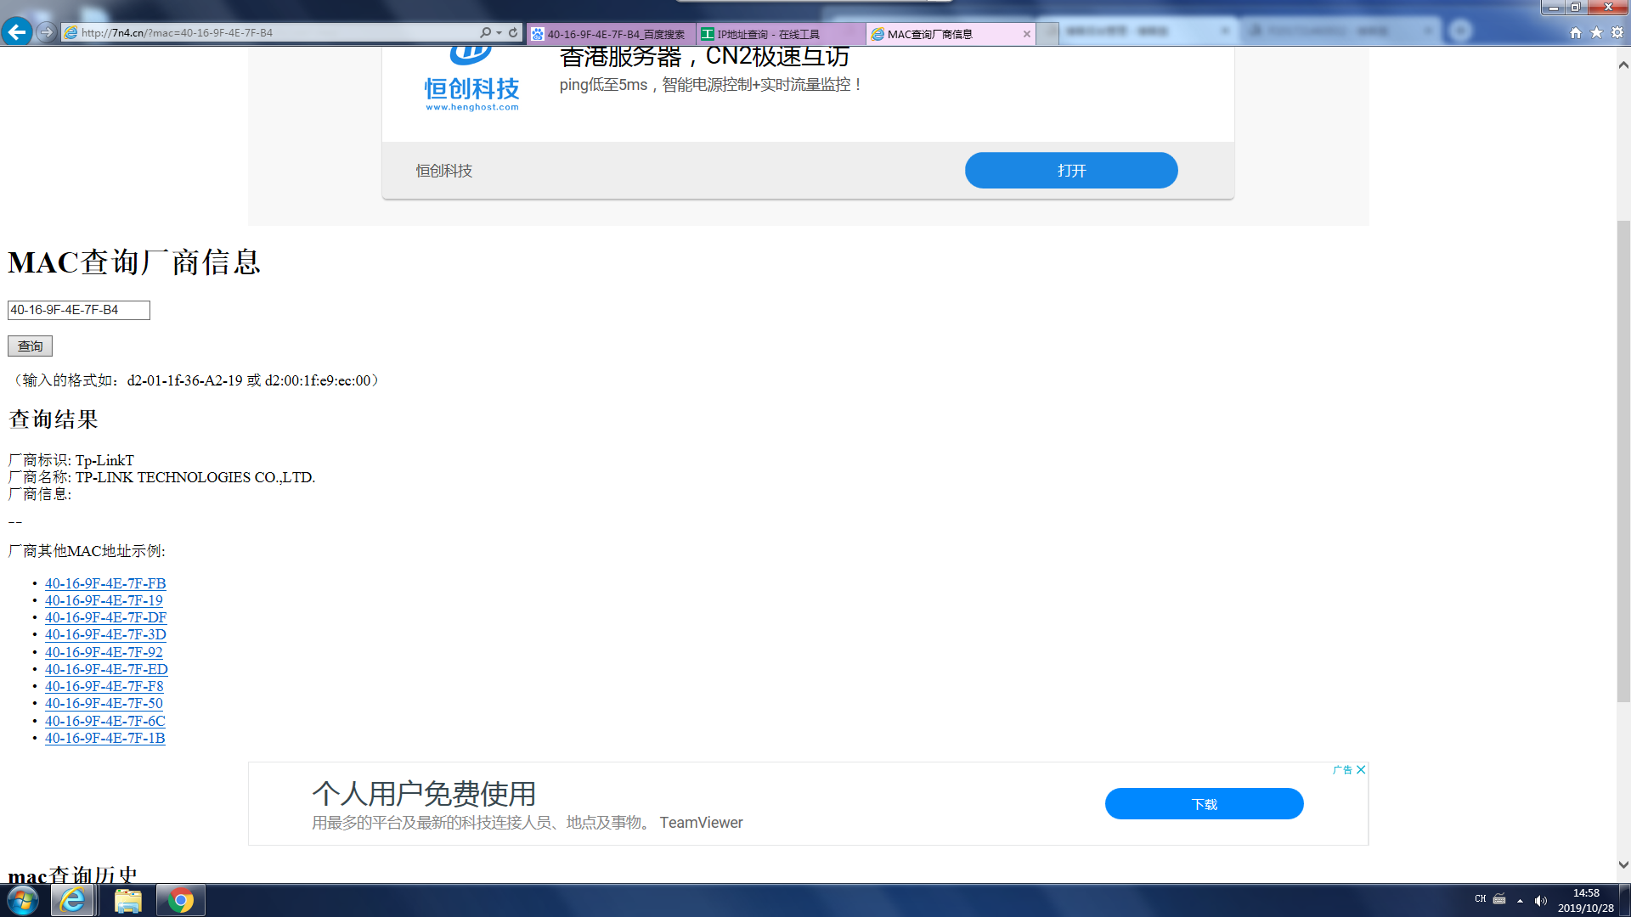Switch to the 百度搜索 tab
Viewport: 1631px width, 917px height.
[610, 34]
